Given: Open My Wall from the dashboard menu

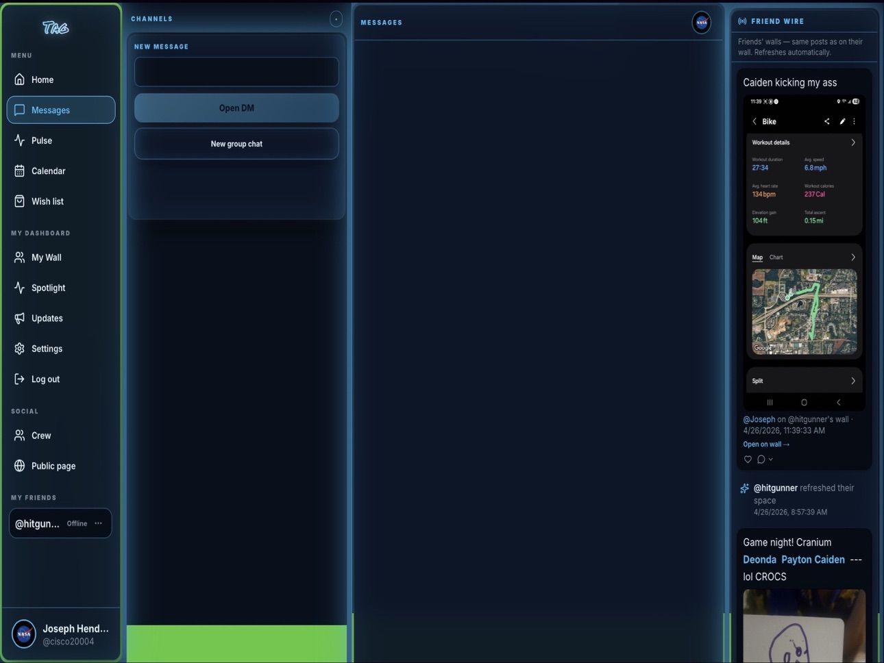Looking at the screenshot, I should (x=61, y=258).
